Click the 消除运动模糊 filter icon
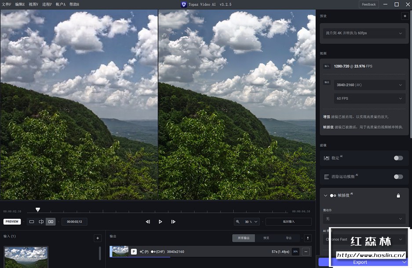Viewport: 412px width, 268px height. tap(326, 177)
